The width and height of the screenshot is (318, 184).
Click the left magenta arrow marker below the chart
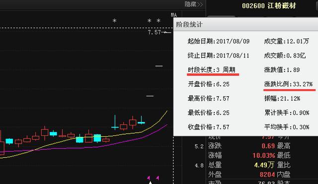pos(149,178)
